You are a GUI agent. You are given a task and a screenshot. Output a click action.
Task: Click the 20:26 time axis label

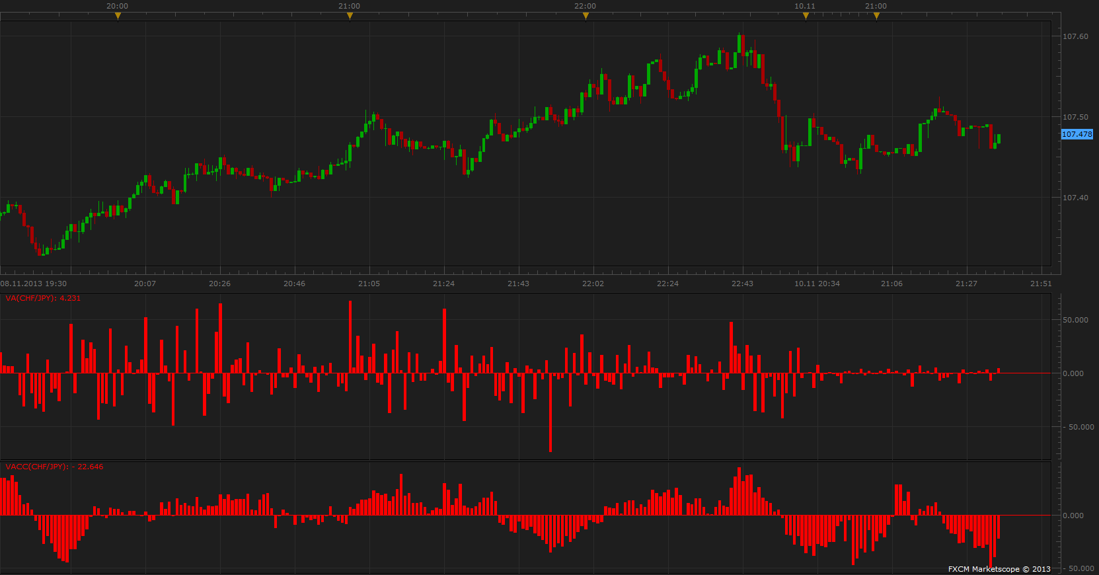(x=220, y=284)
